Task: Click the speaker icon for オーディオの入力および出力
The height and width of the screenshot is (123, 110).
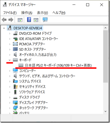Action: click(x=15, y=55)
